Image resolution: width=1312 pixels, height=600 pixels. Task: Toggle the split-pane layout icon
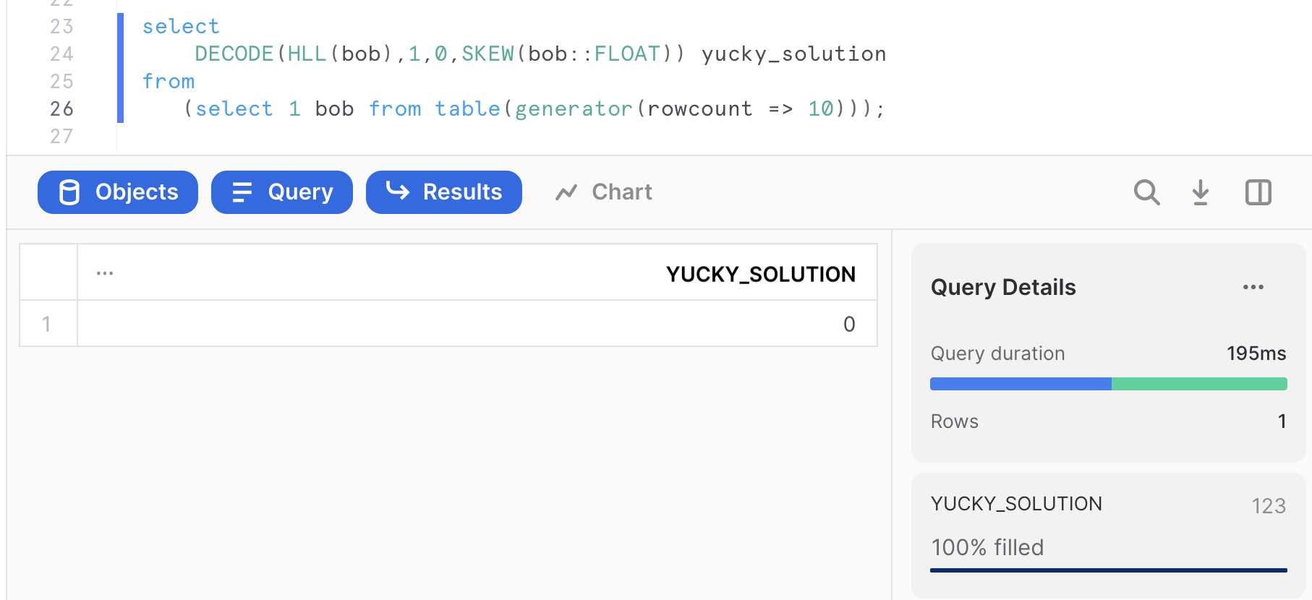[x=1258, y=192]
